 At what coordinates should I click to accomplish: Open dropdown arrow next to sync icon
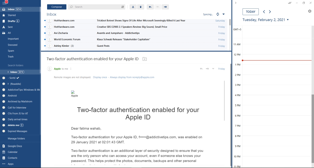tap(223, 14)
